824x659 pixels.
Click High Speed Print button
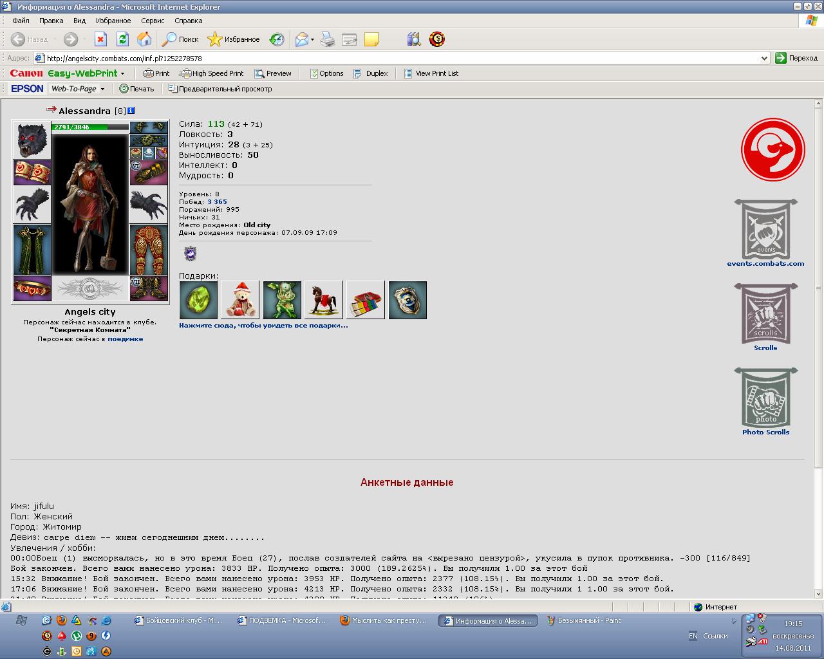coord(212,73)
